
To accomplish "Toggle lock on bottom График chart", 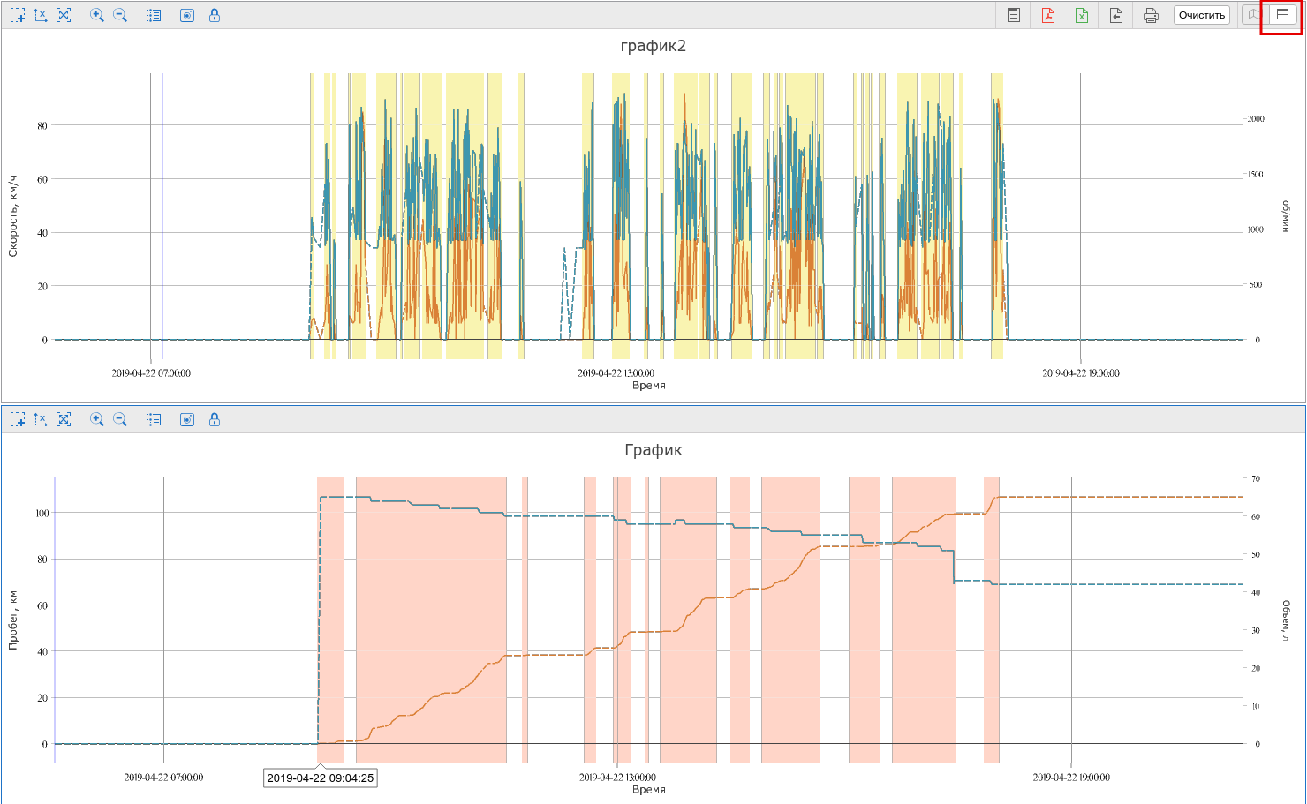I will click(215, 419).
